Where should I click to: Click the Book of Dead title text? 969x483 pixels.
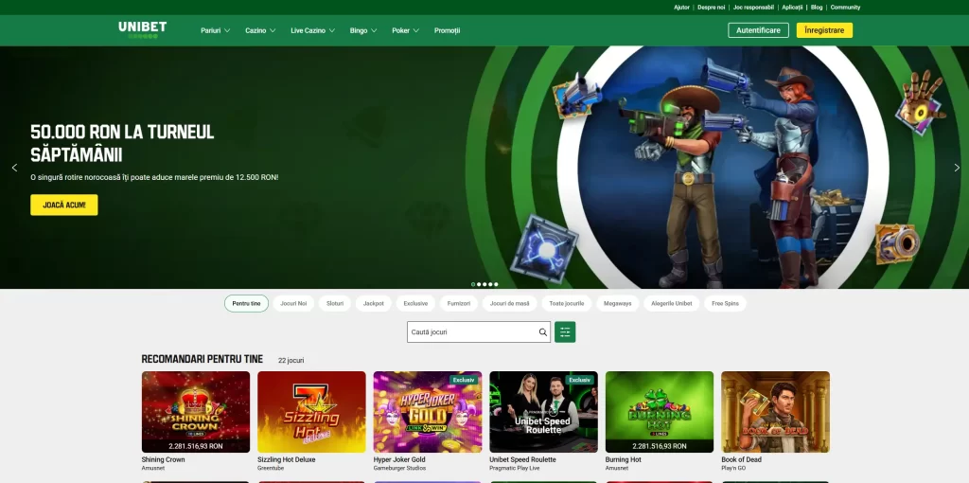tap(741, 460)
